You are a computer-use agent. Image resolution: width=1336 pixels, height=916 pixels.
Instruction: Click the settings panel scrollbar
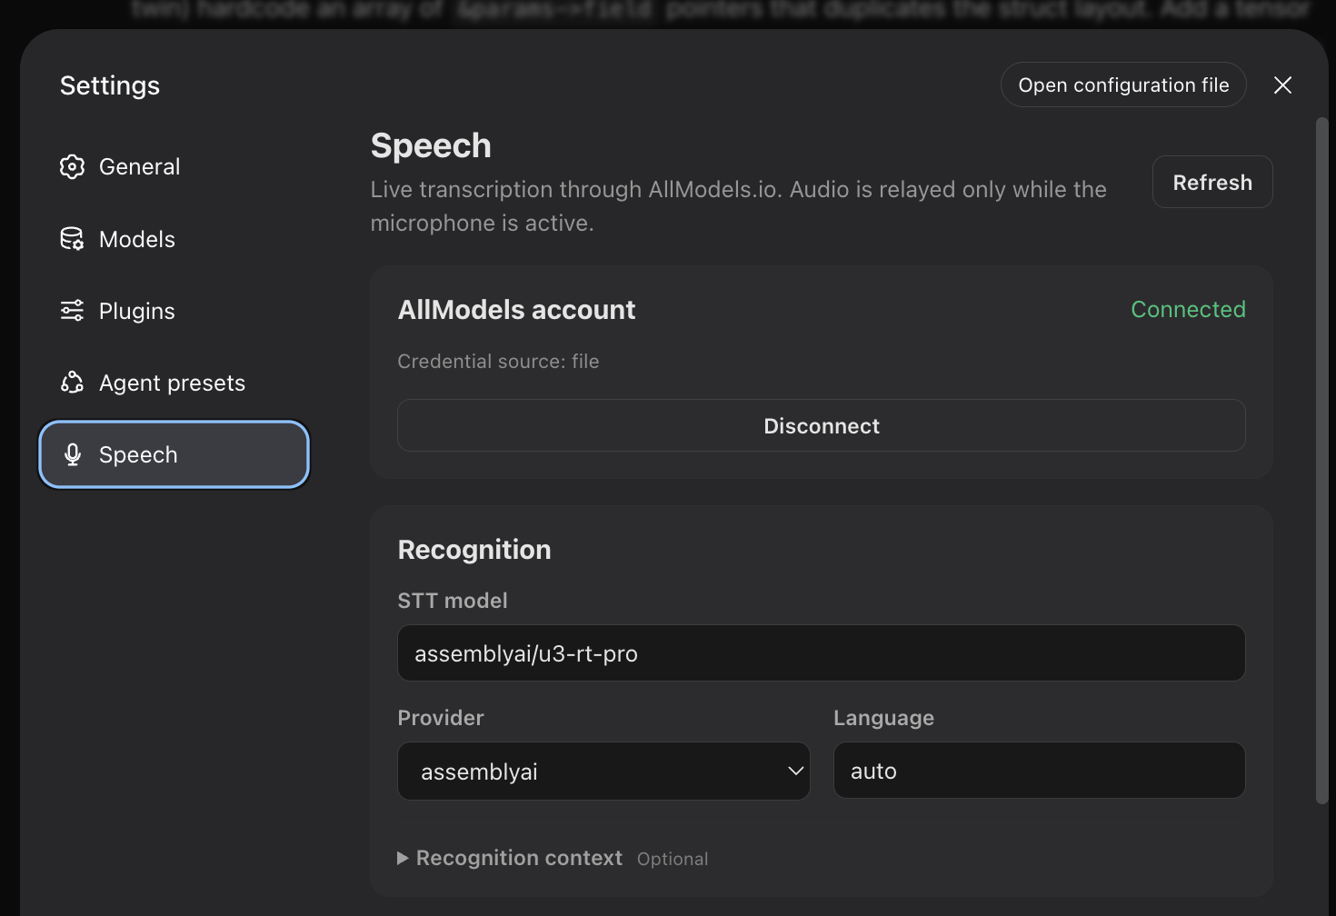pos(1322,460)
